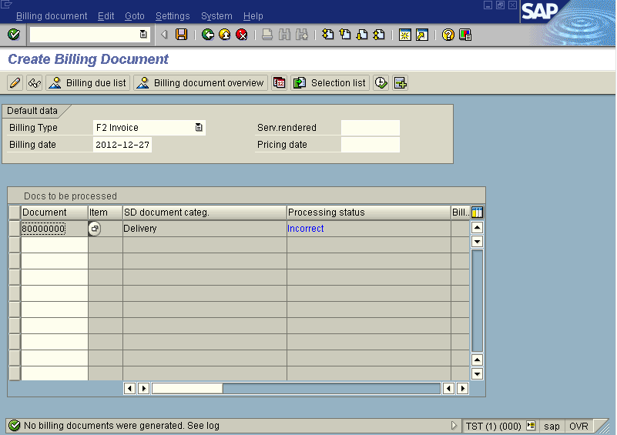This screenshot has height=435, width=617.
Task: Click the Item search-help button in first row
Action: (95, 229)
